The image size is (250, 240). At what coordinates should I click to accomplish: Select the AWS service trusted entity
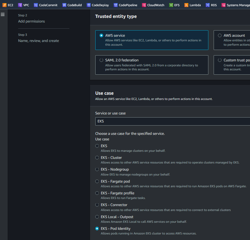(101, 35)
